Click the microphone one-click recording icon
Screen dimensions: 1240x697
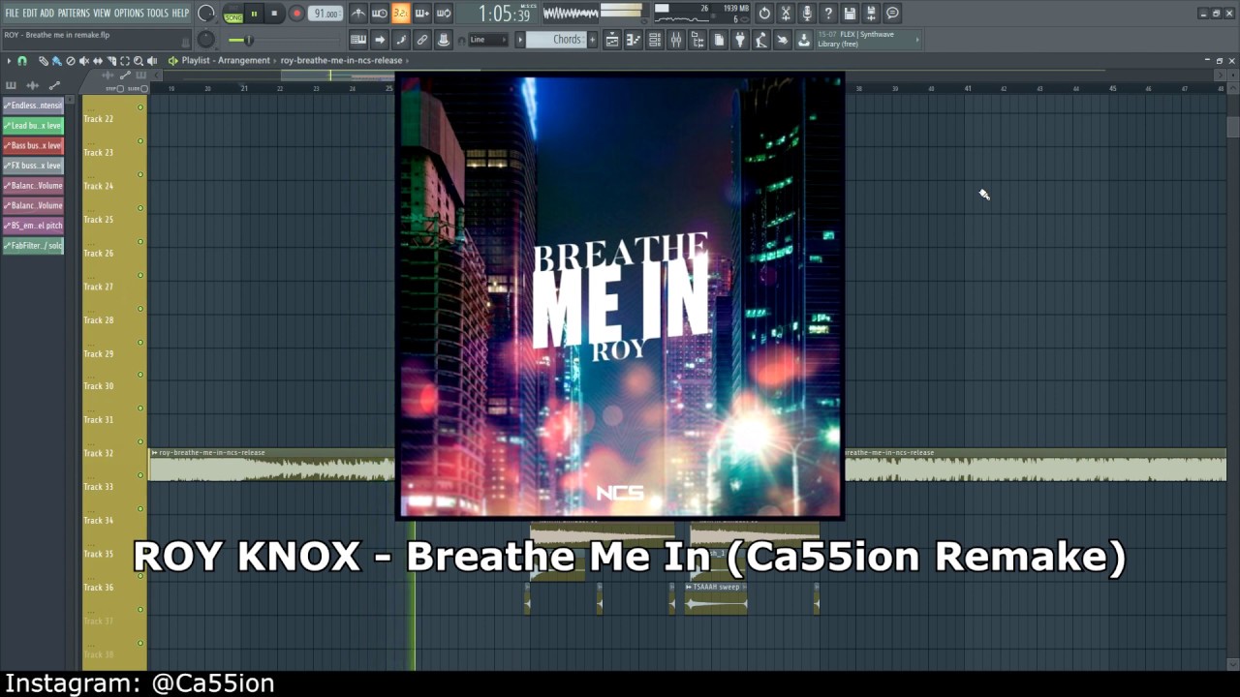[x=807, y=14]
